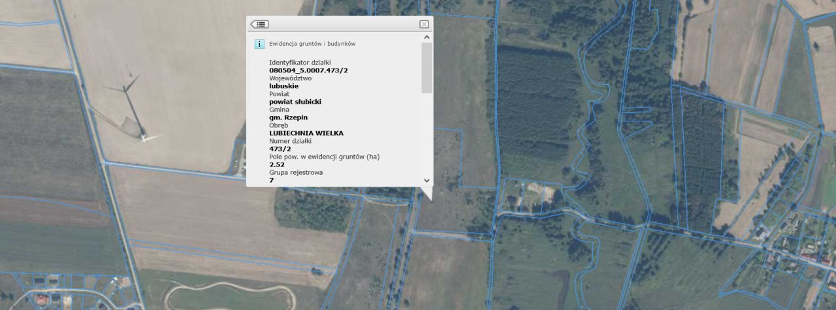Click the 'Identyfikator działki' label

(x=300, y=63)
